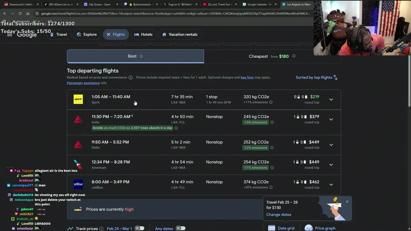Open info icon next to Cheapest price
Screen dimensions: 411x231
293,56
